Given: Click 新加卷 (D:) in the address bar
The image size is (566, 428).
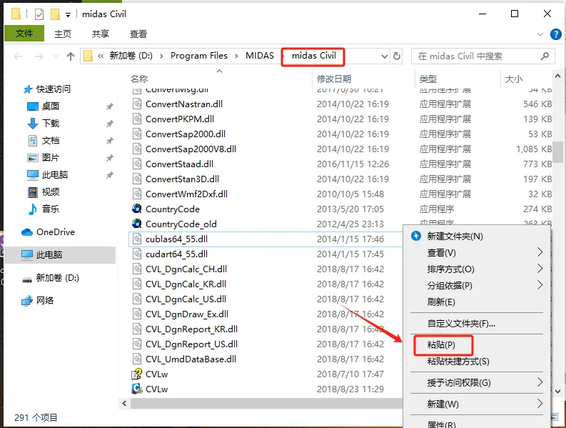Looking at the screenshot, I should 131,56.
